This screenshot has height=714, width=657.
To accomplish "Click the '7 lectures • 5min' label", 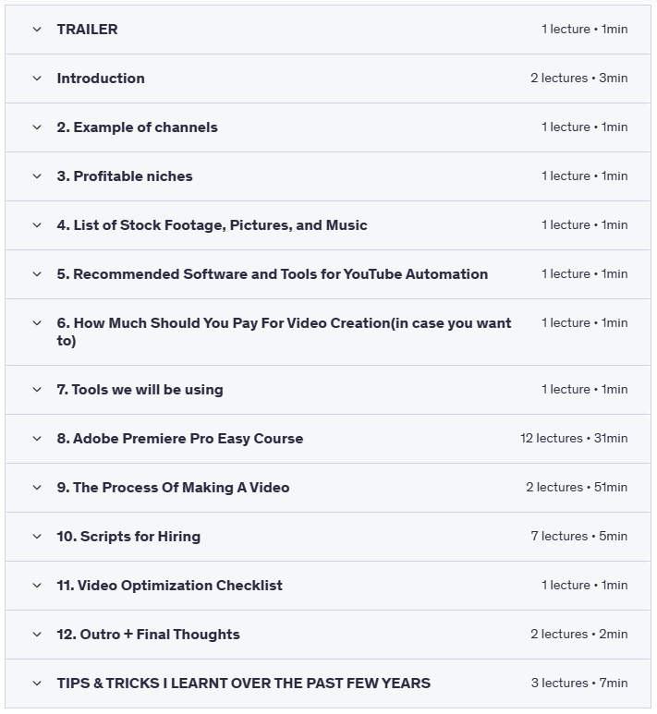I will point(578,537).
